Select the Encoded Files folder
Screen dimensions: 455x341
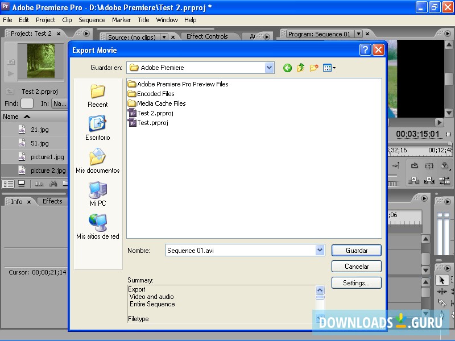click(151, 94)
